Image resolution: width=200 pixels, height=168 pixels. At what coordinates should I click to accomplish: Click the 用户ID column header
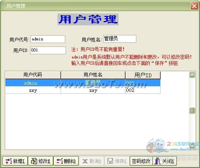(x=143, y=75)
